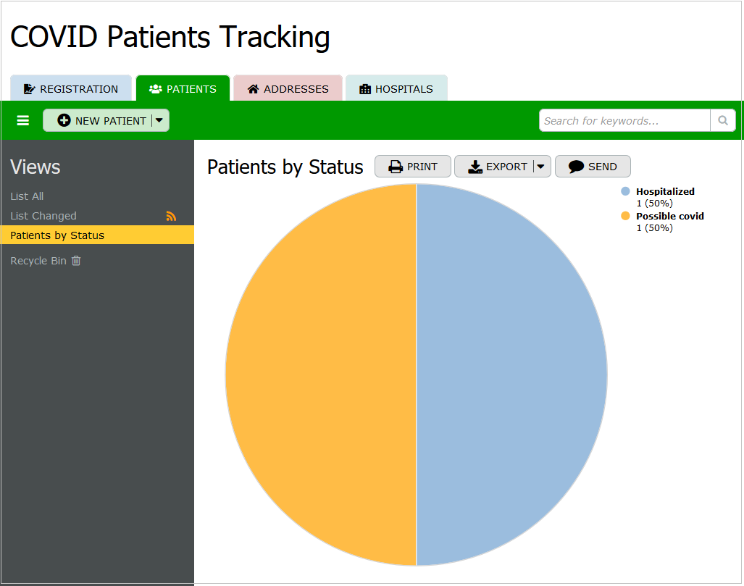
Task: Click the hamburger menu icon
Action: [x=23, y=121]
